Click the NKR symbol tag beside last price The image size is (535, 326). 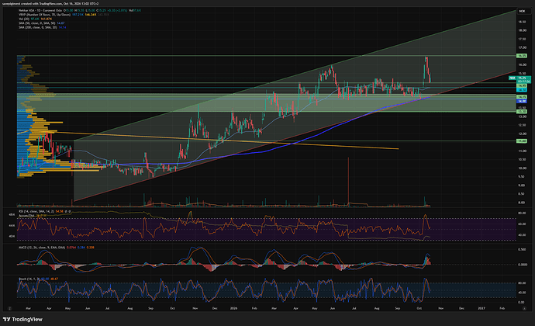(x=513, y=78)
